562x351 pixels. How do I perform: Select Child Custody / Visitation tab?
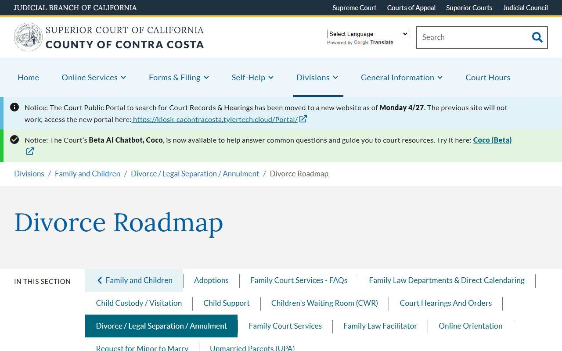click(x=139, y=303)
